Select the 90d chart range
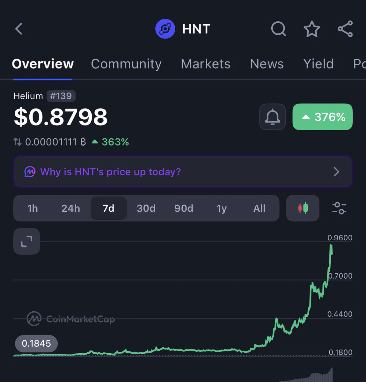Image resolution: width=366 pixels, height=382 pixels. coord(184,208)
